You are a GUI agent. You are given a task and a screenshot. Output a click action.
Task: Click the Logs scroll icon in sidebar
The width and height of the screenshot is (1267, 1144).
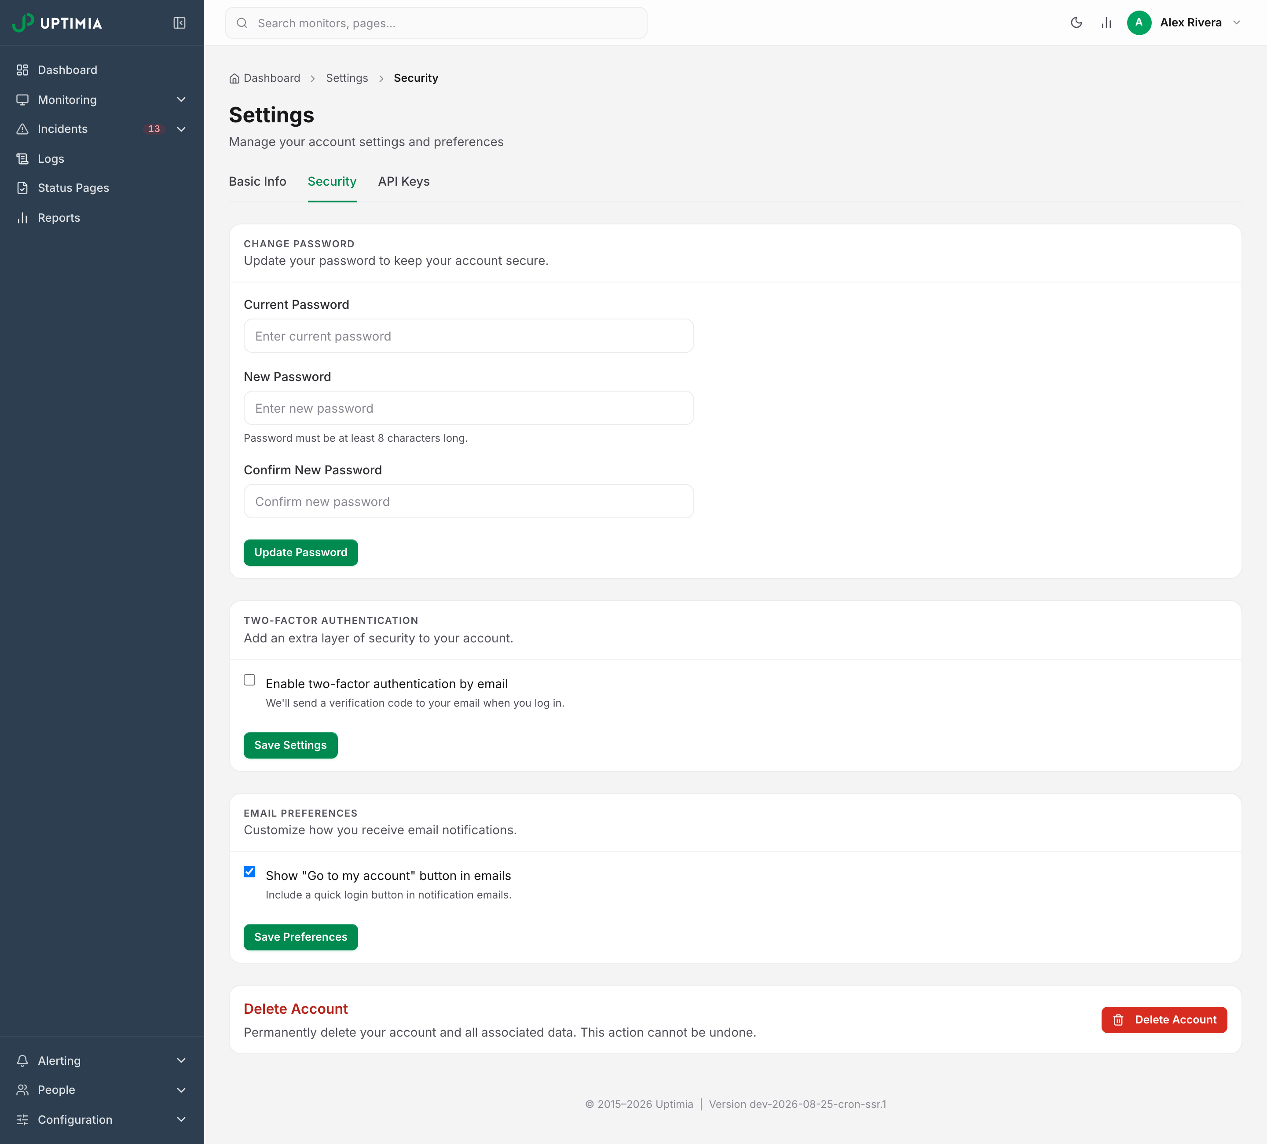pyautogui.click(x=22, y=158)
